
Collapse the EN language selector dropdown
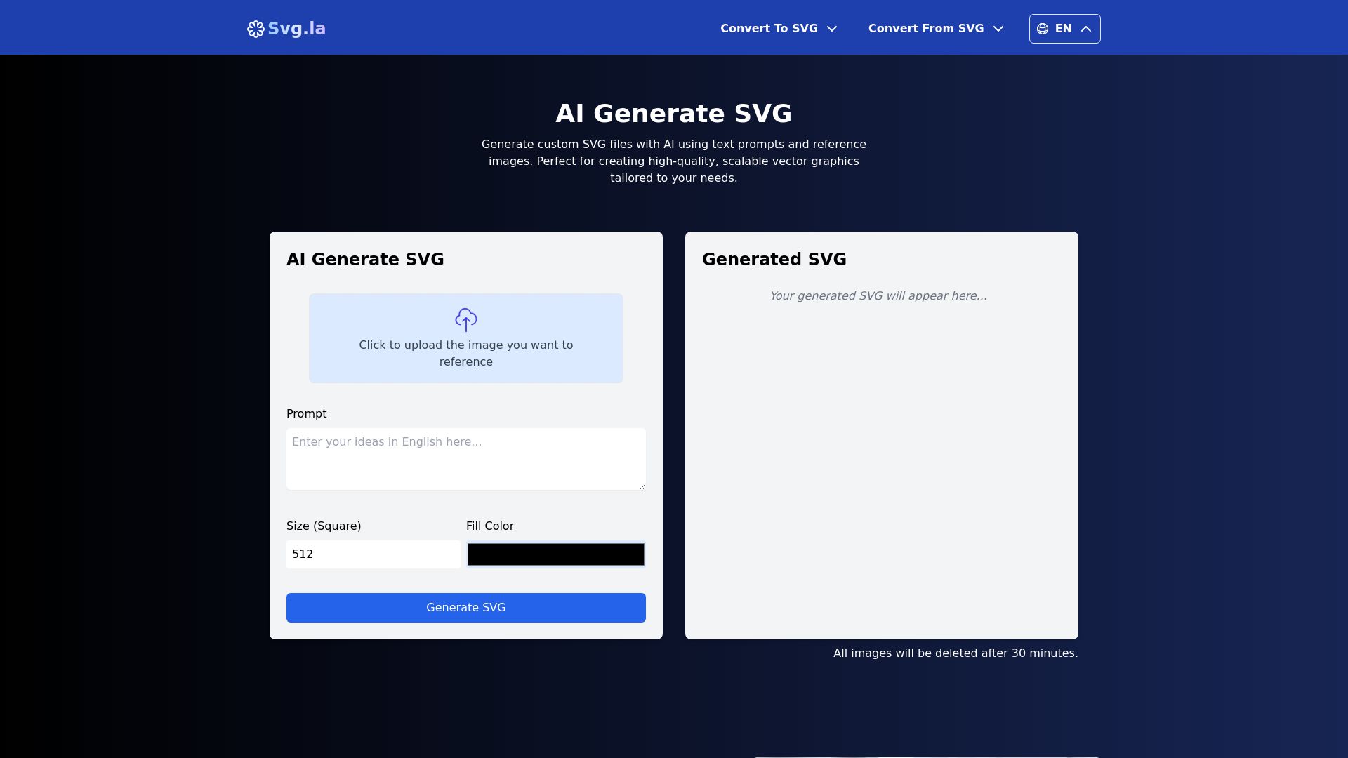coord(1064,29)
